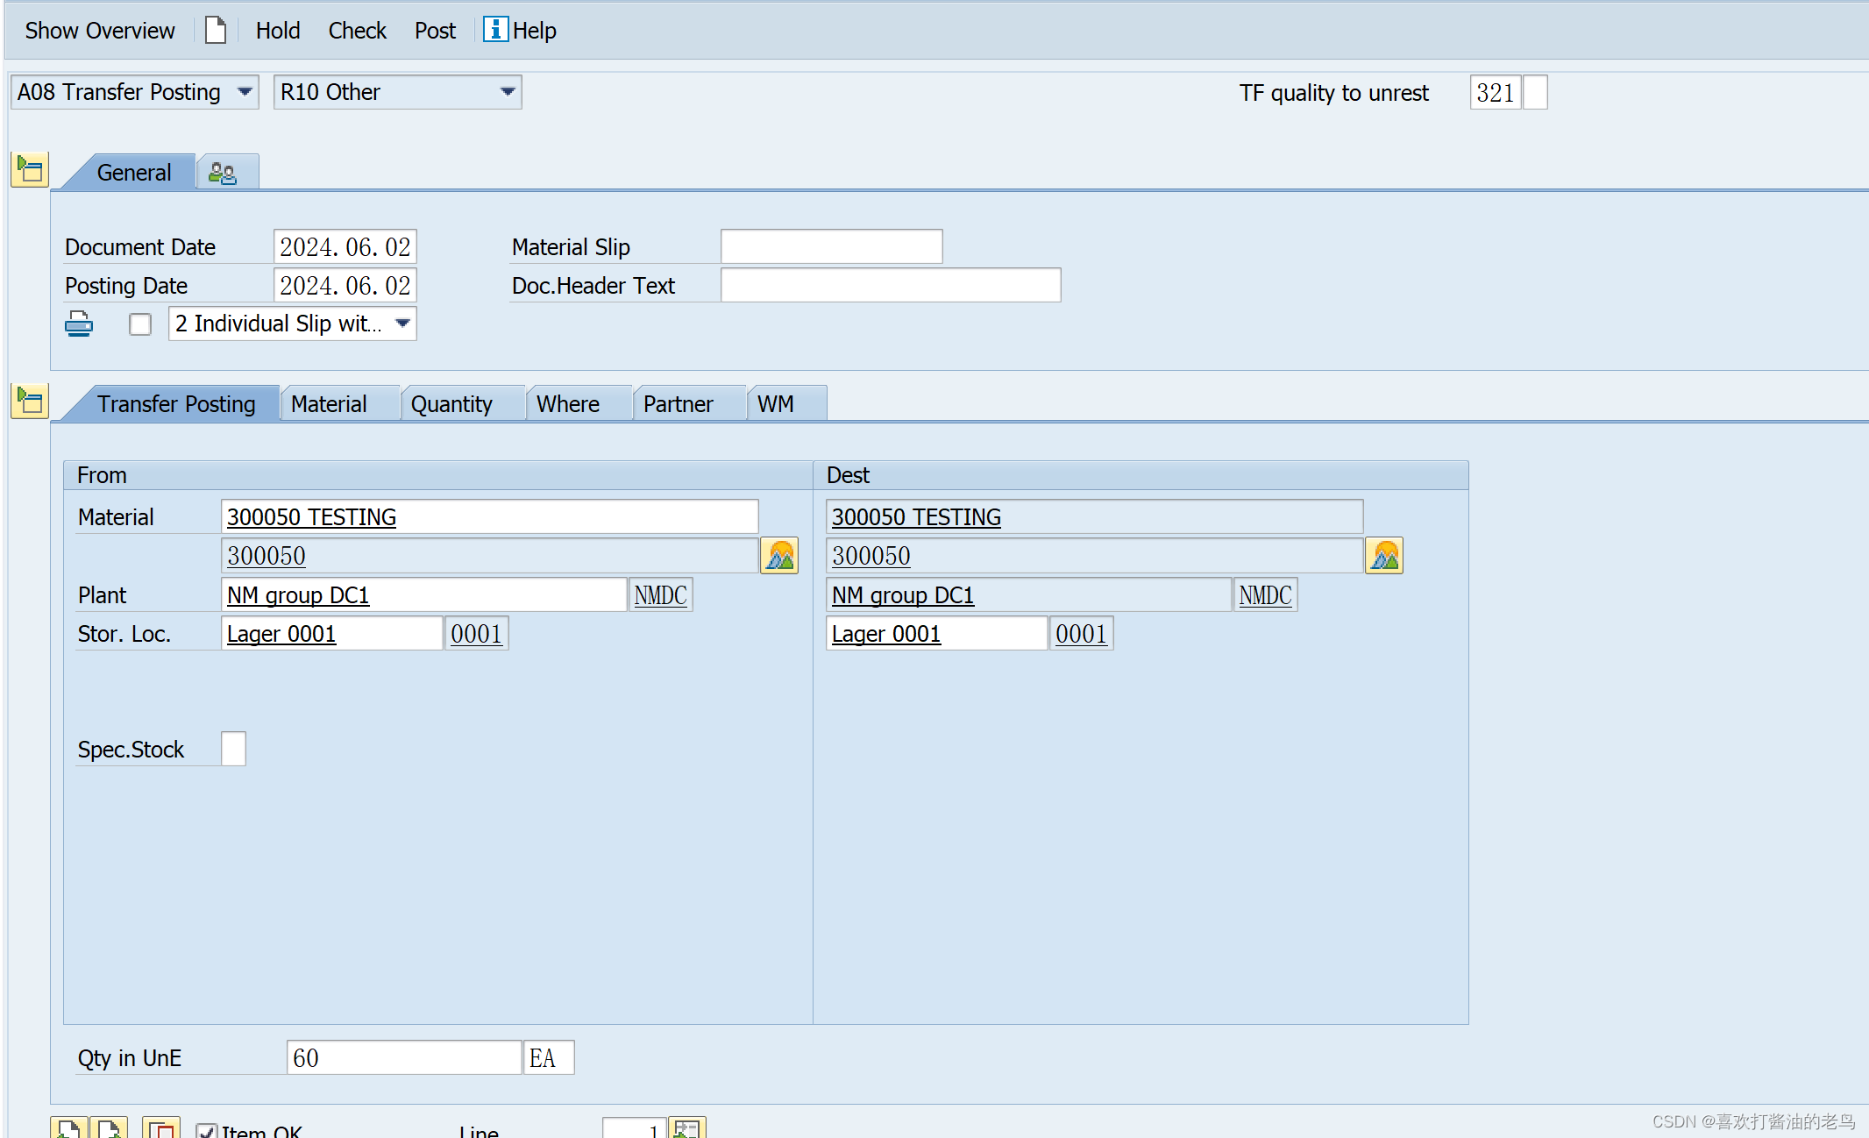Click the Spec.Stock input box

(x=231, y=748)
